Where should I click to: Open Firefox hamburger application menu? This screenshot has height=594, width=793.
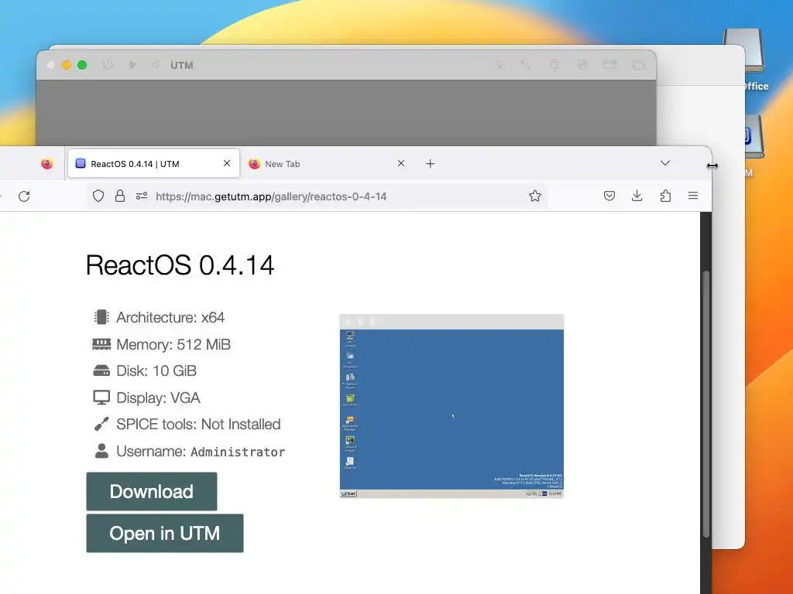pyautogui.click(x=693, y=196)
